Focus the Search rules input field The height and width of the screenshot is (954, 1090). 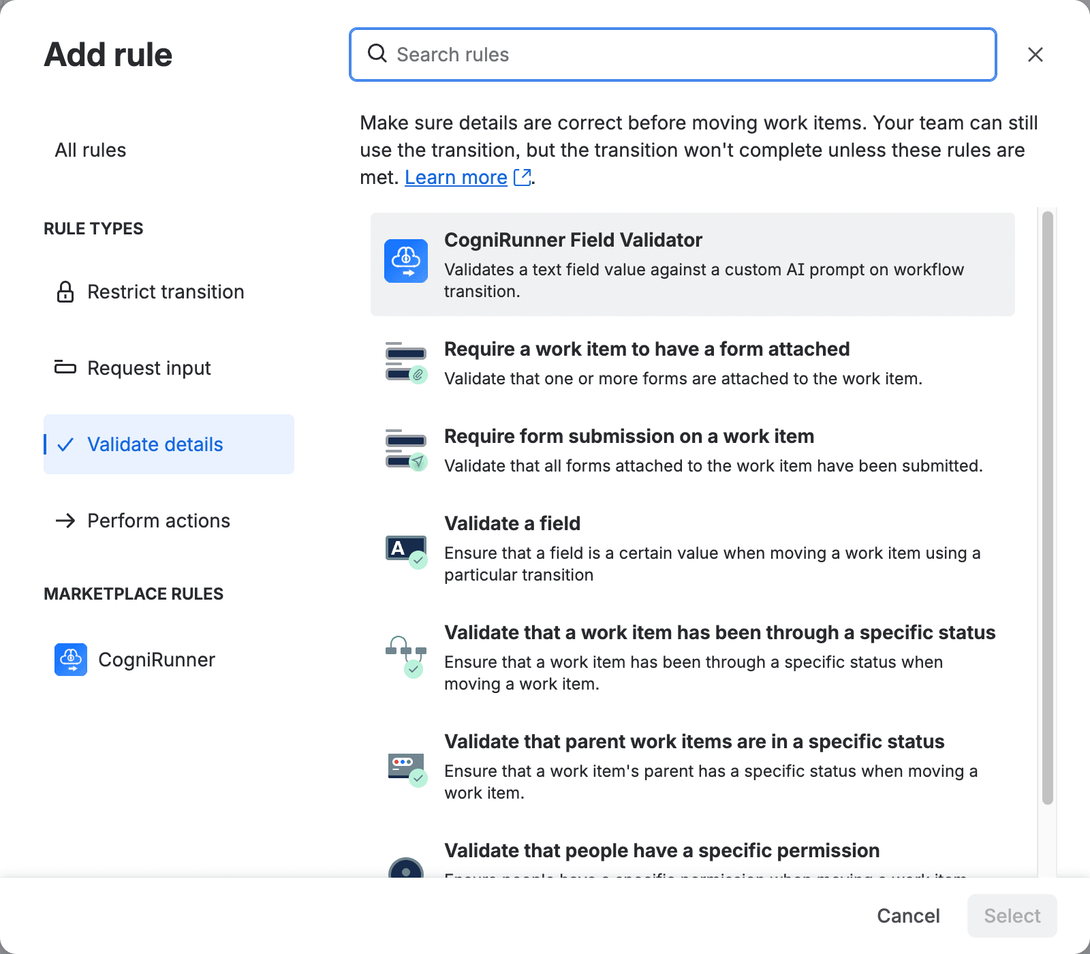(x=673, y=55)
